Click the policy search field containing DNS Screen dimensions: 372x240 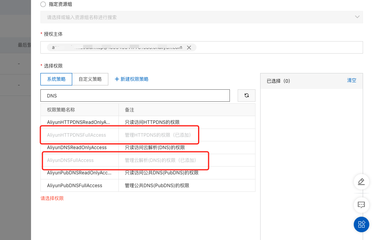(x=135, y=96)
